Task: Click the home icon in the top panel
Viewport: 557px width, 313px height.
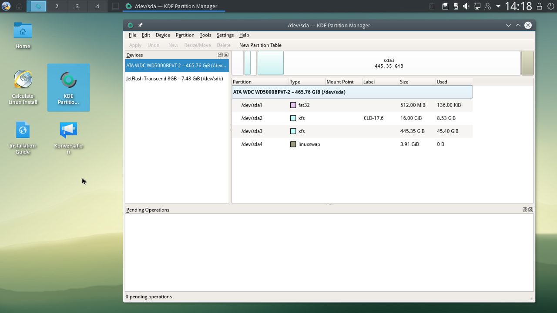Action: (19, 6)
